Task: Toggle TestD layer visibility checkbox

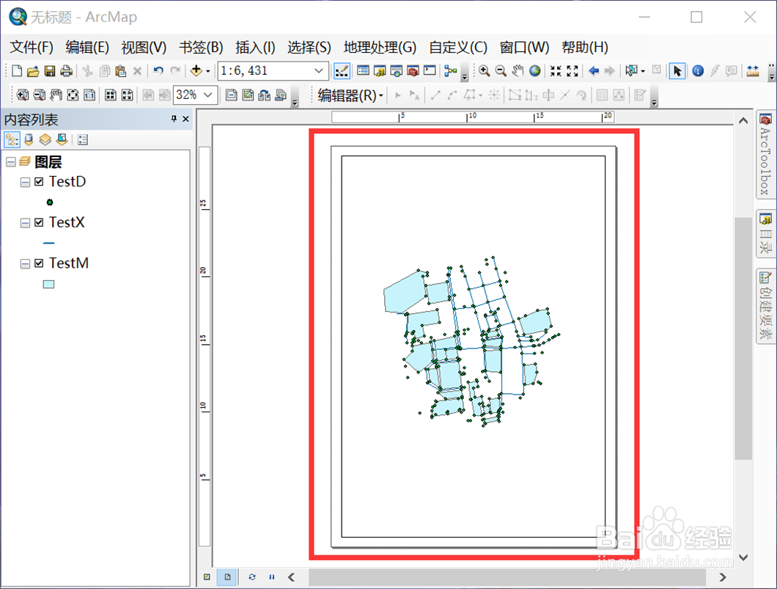Action: (39, 182)
